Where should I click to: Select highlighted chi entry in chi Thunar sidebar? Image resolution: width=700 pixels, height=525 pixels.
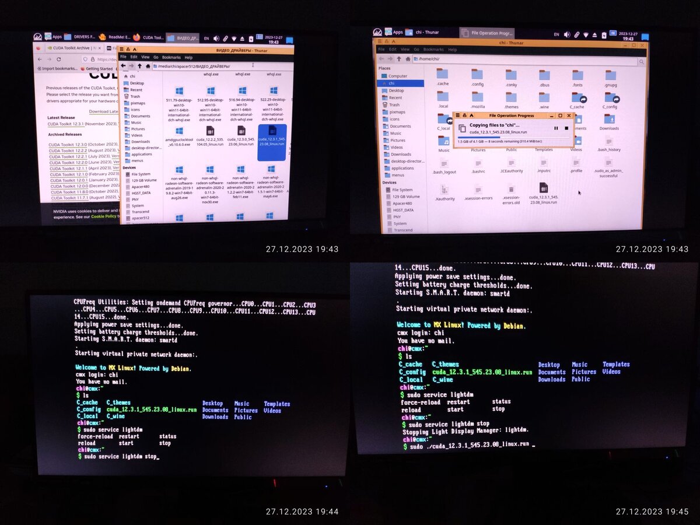coord(401,83)
